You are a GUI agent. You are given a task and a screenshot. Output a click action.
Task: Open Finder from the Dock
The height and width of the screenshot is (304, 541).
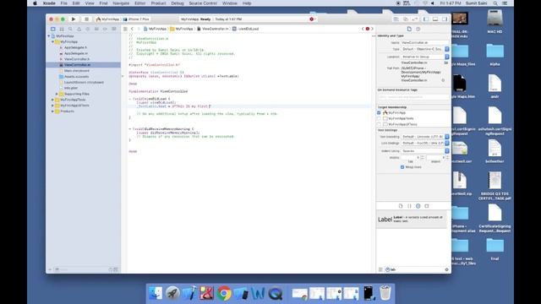(x=156, y=293)
